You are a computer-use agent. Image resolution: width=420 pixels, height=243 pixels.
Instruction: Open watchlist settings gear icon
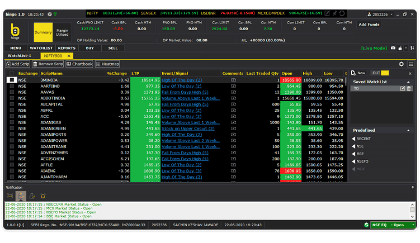pyautogui.click(x=401, y=64)
